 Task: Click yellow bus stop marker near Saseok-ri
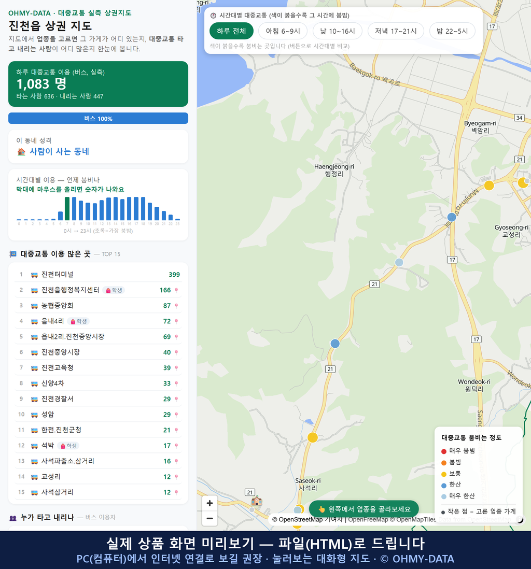313,437
